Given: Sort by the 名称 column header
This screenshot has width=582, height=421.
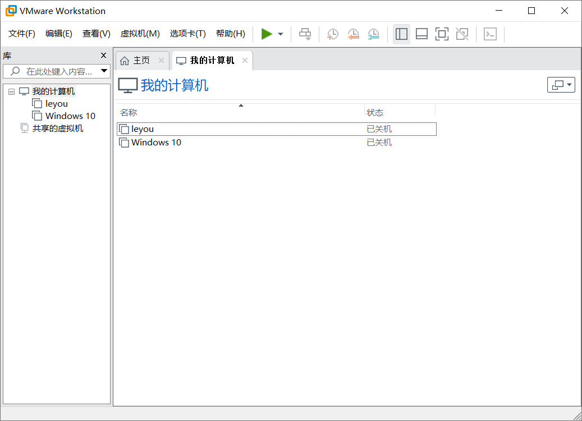Looking at the screenshot, I should click(241, 112).
